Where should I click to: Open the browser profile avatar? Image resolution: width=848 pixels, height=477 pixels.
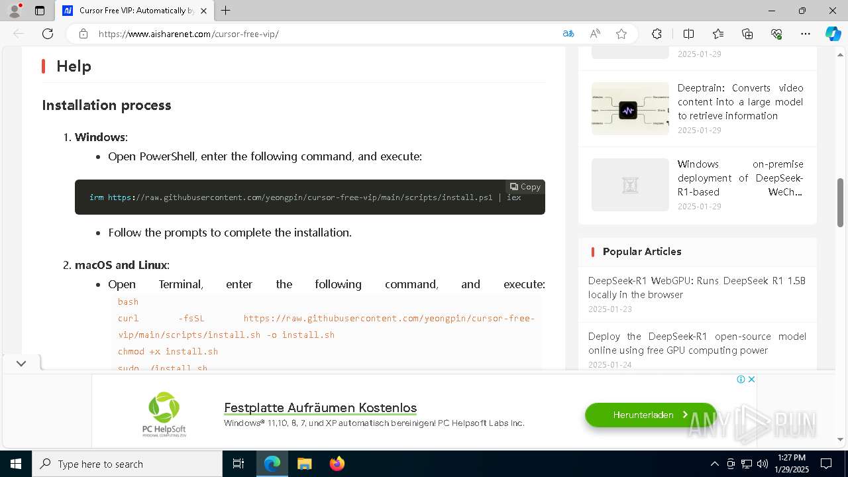[x=14, y=11]
